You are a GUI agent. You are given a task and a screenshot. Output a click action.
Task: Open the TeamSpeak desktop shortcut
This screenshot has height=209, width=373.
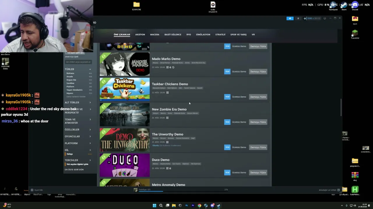coord(333,6)
